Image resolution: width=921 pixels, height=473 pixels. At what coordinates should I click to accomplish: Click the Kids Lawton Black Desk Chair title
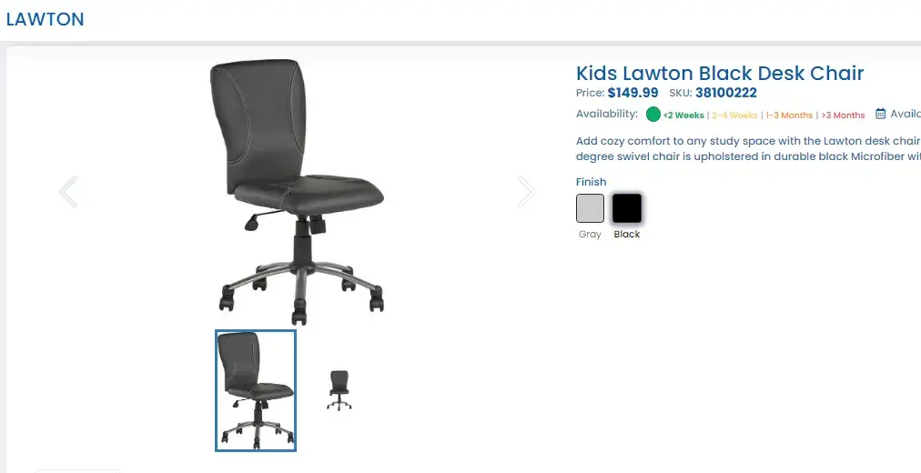pos(720,74)
